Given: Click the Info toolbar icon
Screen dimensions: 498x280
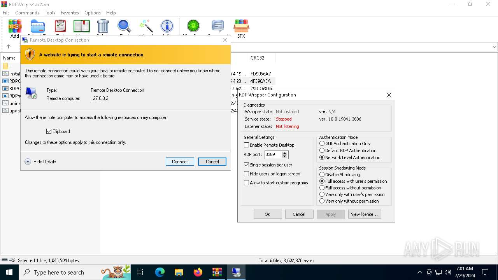Looking at the screenshot, I should 167,26.
